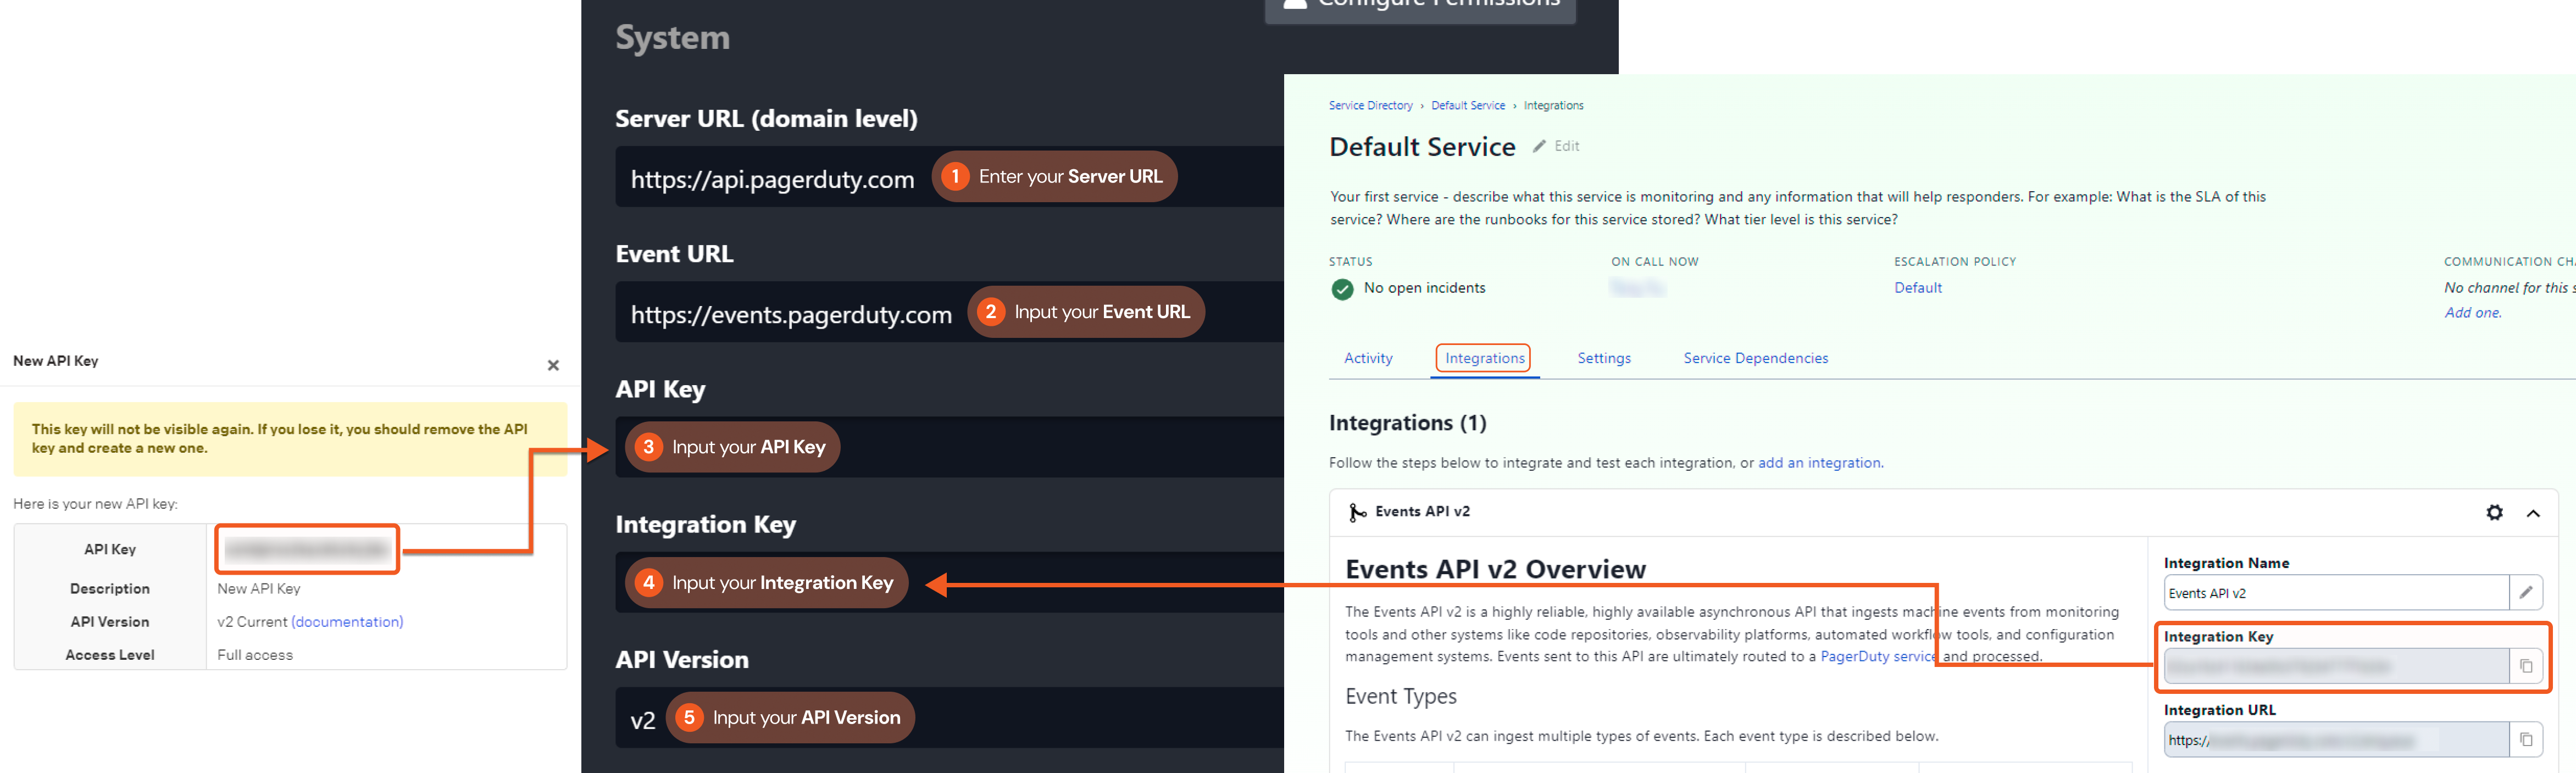Image resolution: width=2576 pixels, height=773 pixels.
Task: Open the Settings tab
Action: tap(1603, 358)
